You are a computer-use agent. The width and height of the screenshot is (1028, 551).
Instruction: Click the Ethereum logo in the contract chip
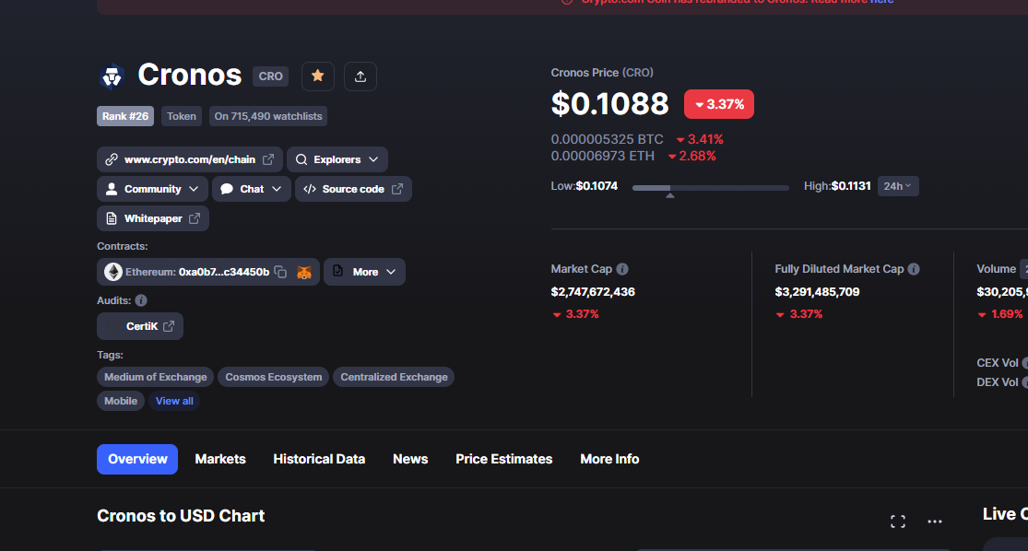click(113, 272)
